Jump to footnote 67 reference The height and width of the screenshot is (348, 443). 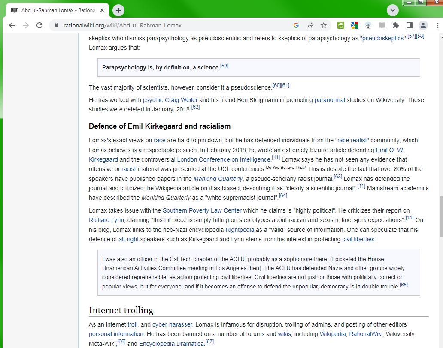[x=209, y=342]
